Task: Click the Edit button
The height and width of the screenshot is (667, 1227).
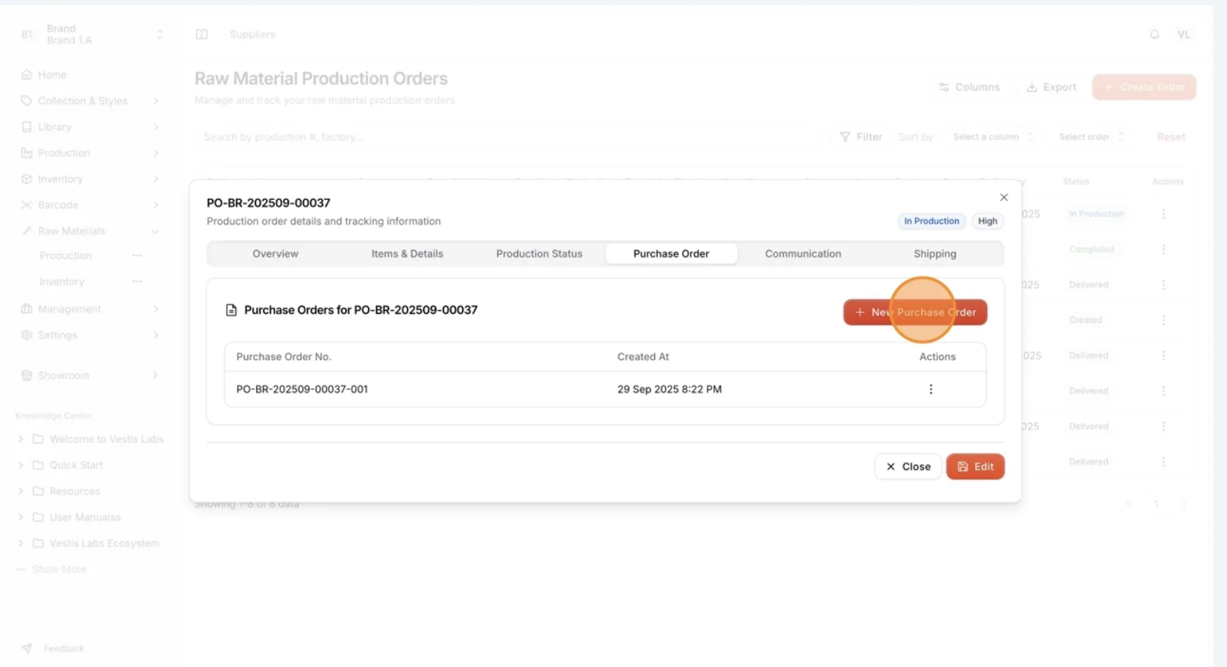Action: pyautogui.click(x=976, y=467)
